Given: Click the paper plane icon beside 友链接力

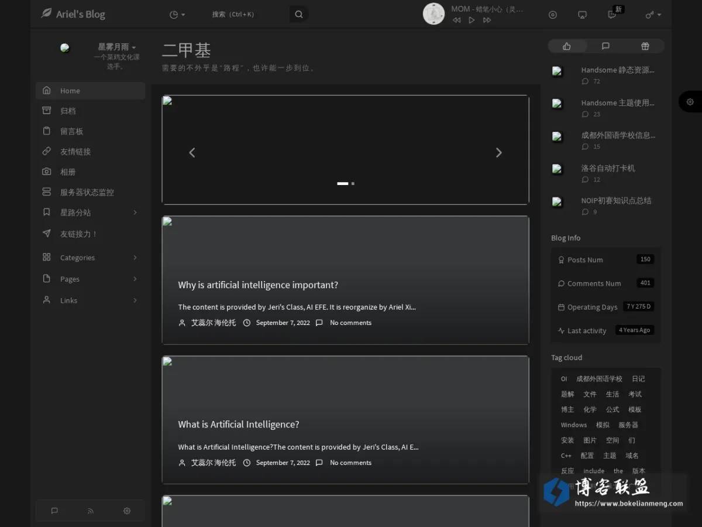Looking at the screenshot, I should click(x=47, y=233).
